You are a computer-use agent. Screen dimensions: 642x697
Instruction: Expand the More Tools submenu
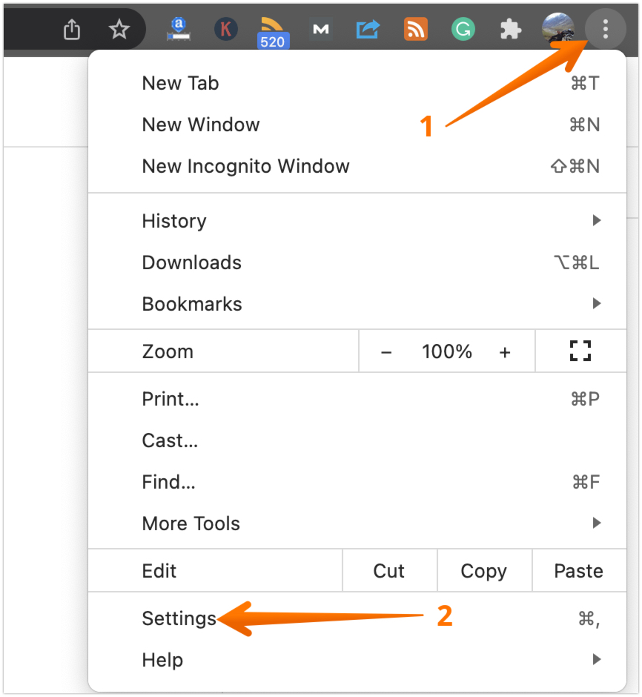click(x=191, y=523)
